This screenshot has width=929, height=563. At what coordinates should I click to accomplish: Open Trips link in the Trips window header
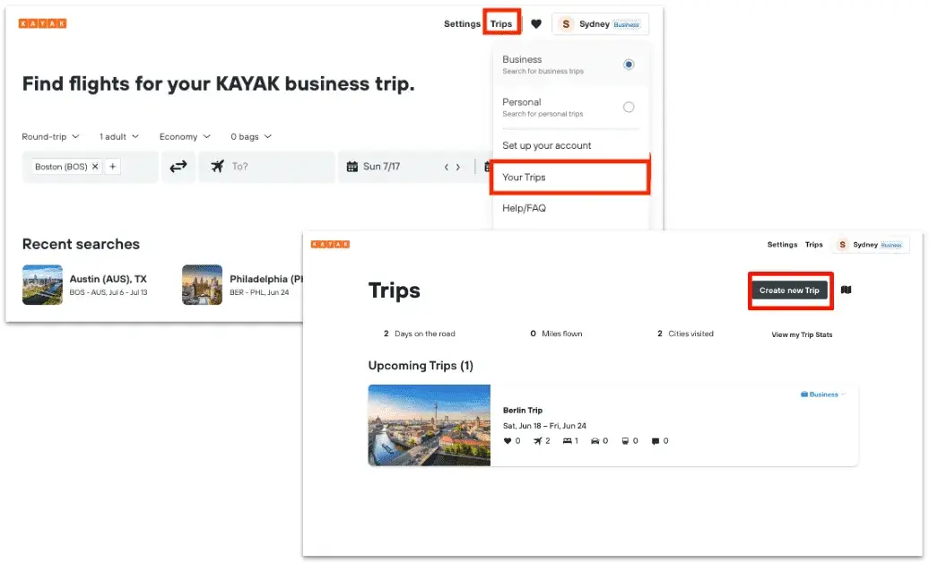(x=814, y=245)
